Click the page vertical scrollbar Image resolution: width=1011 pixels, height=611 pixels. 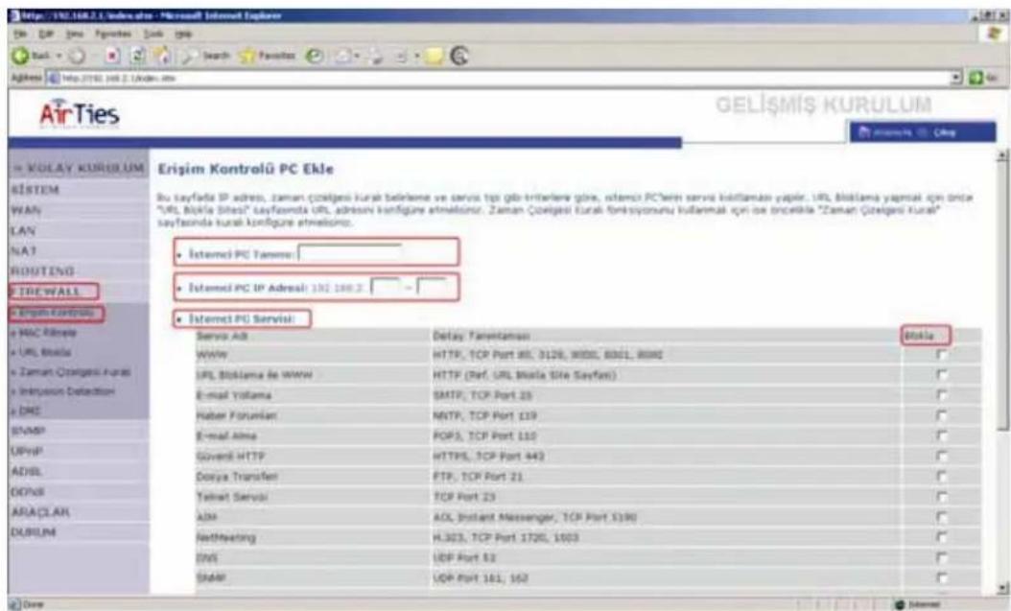1001,374
